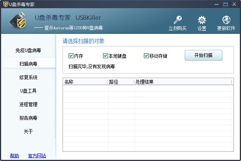Select 免疫U盘病毒 in the sidebar
The width and height of the screenshot is (241, 161).
[x=28, y=50]
